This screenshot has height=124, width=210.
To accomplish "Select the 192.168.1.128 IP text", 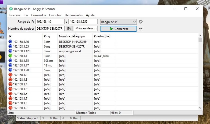I will pyautogui.click(x=22, y=51).
